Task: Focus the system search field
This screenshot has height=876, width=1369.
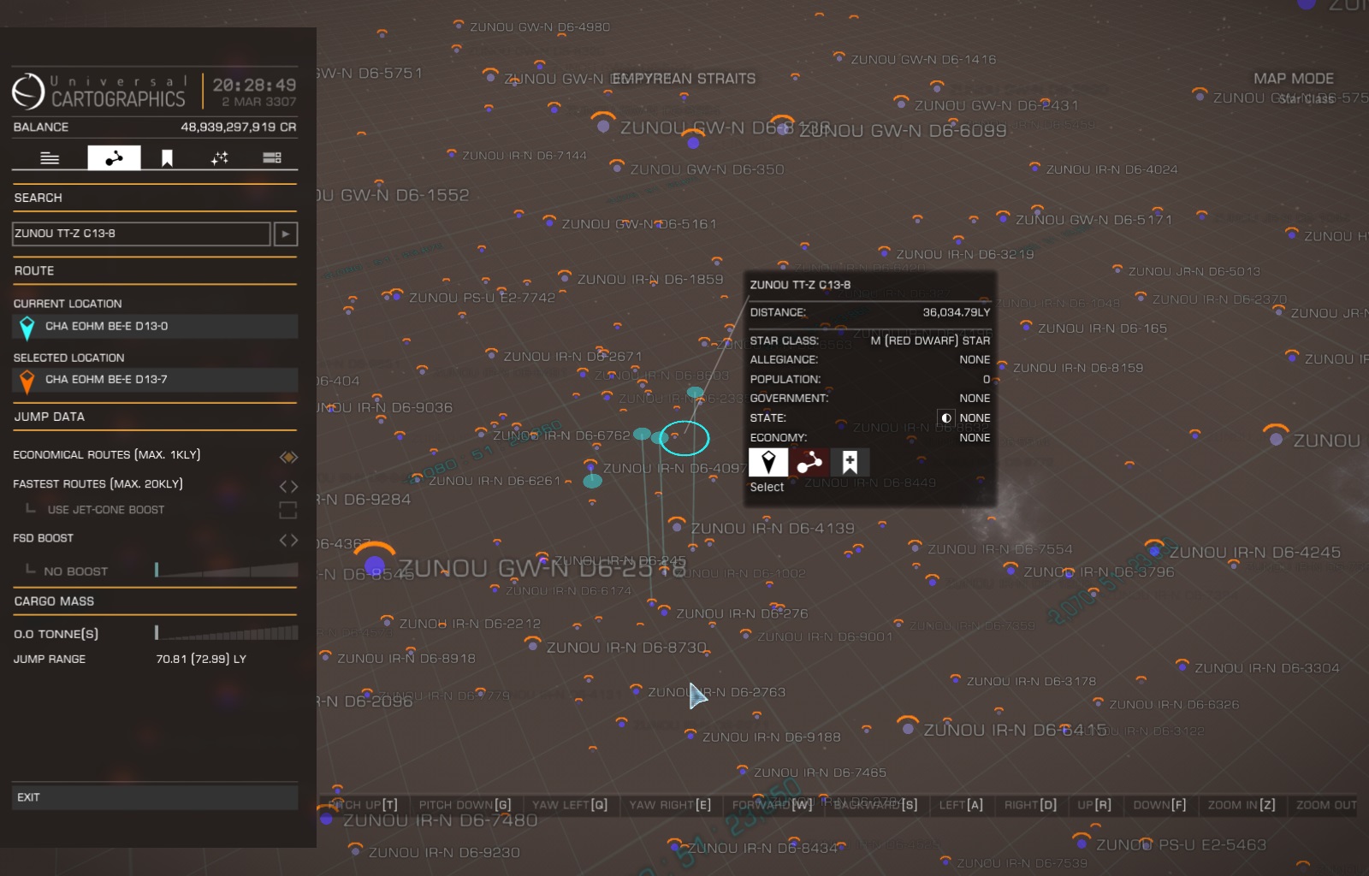Action: [x=141, y=234]
